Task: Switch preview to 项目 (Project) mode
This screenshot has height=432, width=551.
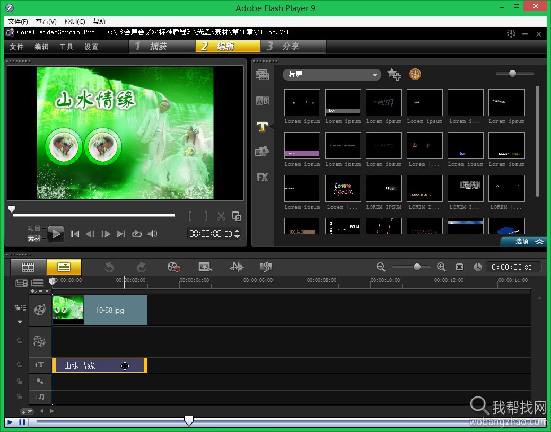Action: coord(34,228)
